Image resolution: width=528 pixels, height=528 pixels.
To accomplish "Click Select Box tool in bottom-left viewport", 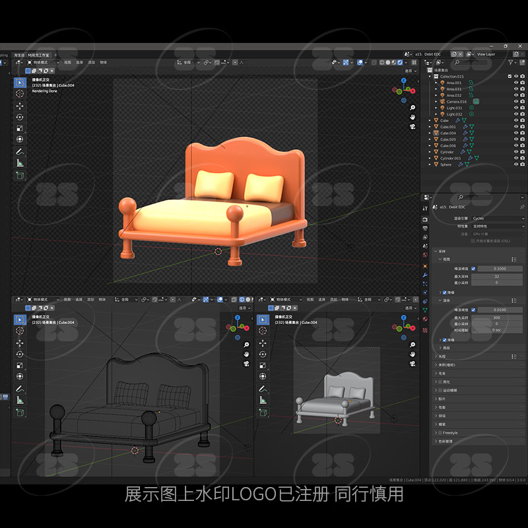I will coord(20,319).
